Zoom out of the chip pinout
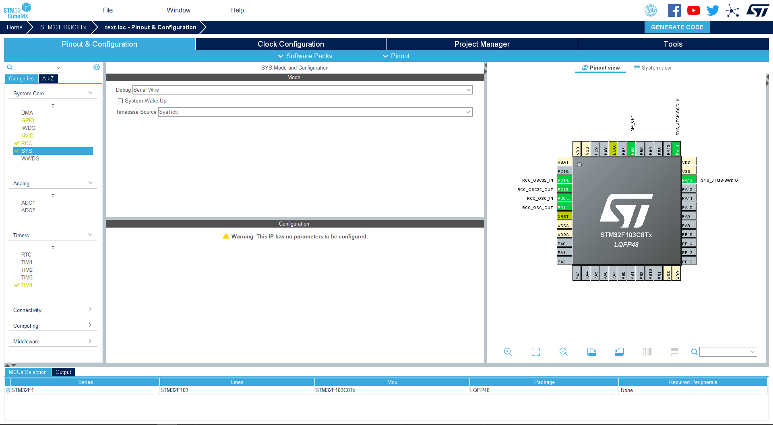The image size is (773, 425). pyautogui.click(x=564, y=352)
